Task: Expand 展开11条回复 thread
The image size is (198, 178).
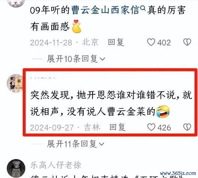Action: click(x=75, y=144)
